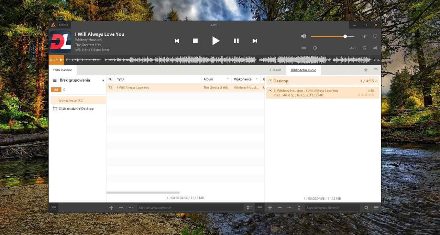Expand the Brak grupowania dropdown
The height and width of the screenshot is (235, 440).
103,80
